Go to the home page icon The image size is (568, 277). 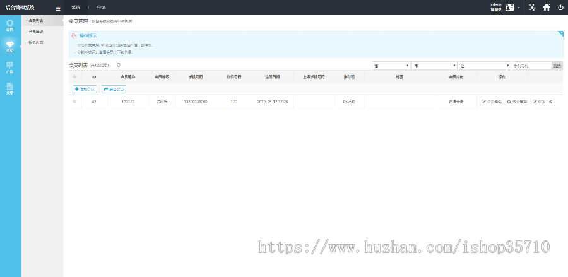click(547, 7)
